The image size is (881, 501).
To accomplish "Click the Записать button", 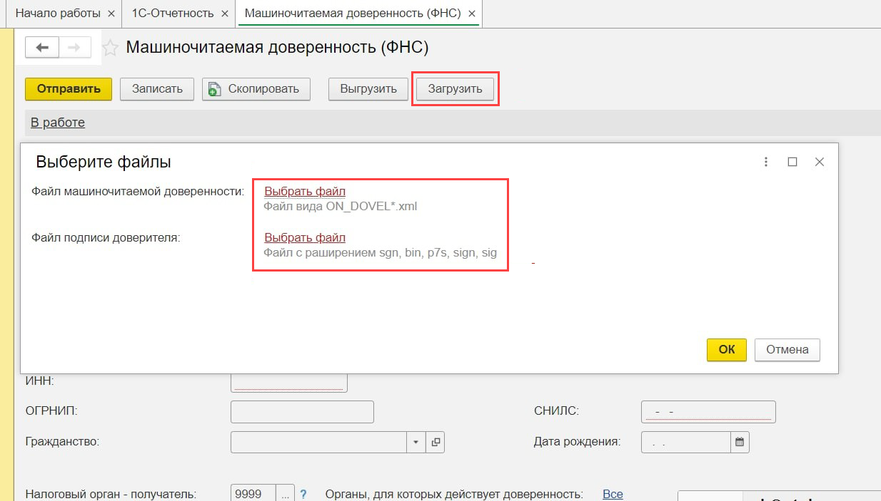I will click(x=157, y=89).
